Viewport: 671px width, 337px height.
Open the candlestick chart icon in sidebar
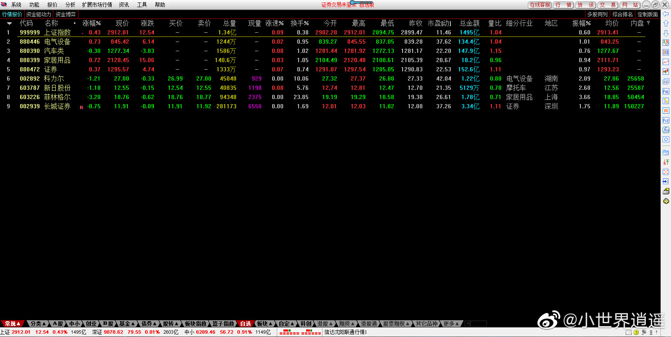666,72
